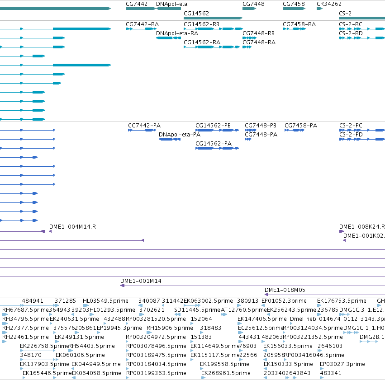Open the HL03549.5prime EST label
385x380 pixels.
(105, 301)
